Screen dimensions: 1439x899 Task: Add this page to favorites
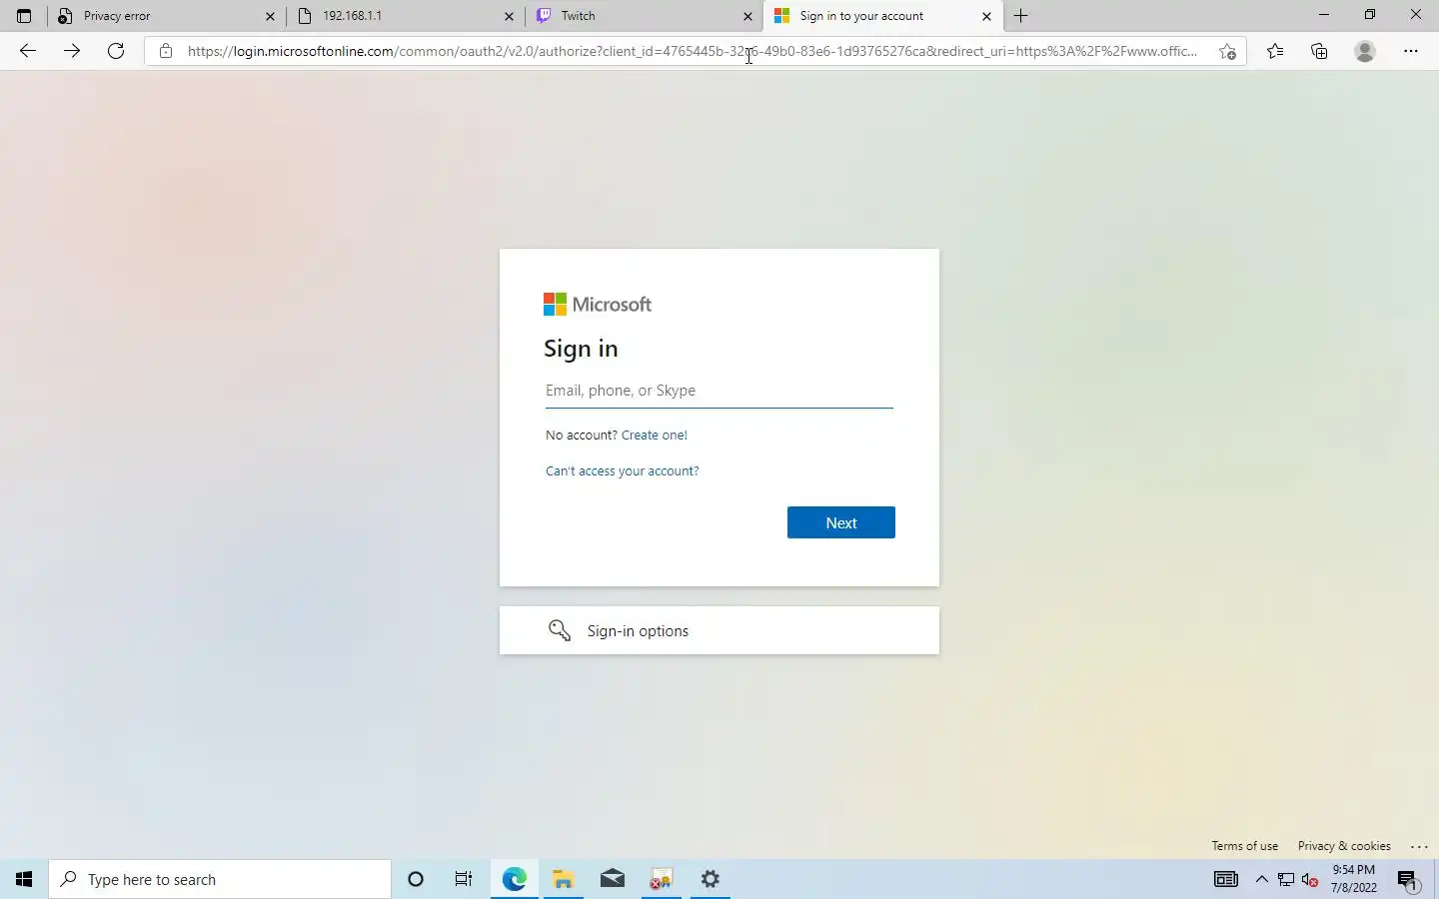tap(1227, 51)
